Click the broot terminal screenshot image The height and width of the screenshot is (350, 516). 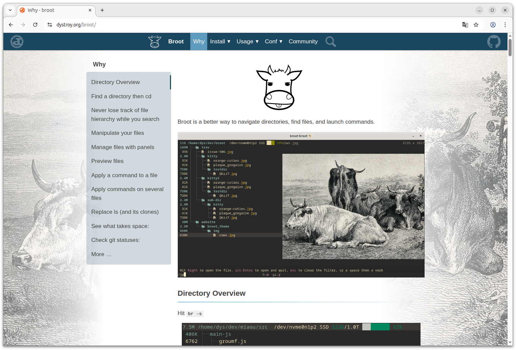pyautogui.click(x=301, y=205)
